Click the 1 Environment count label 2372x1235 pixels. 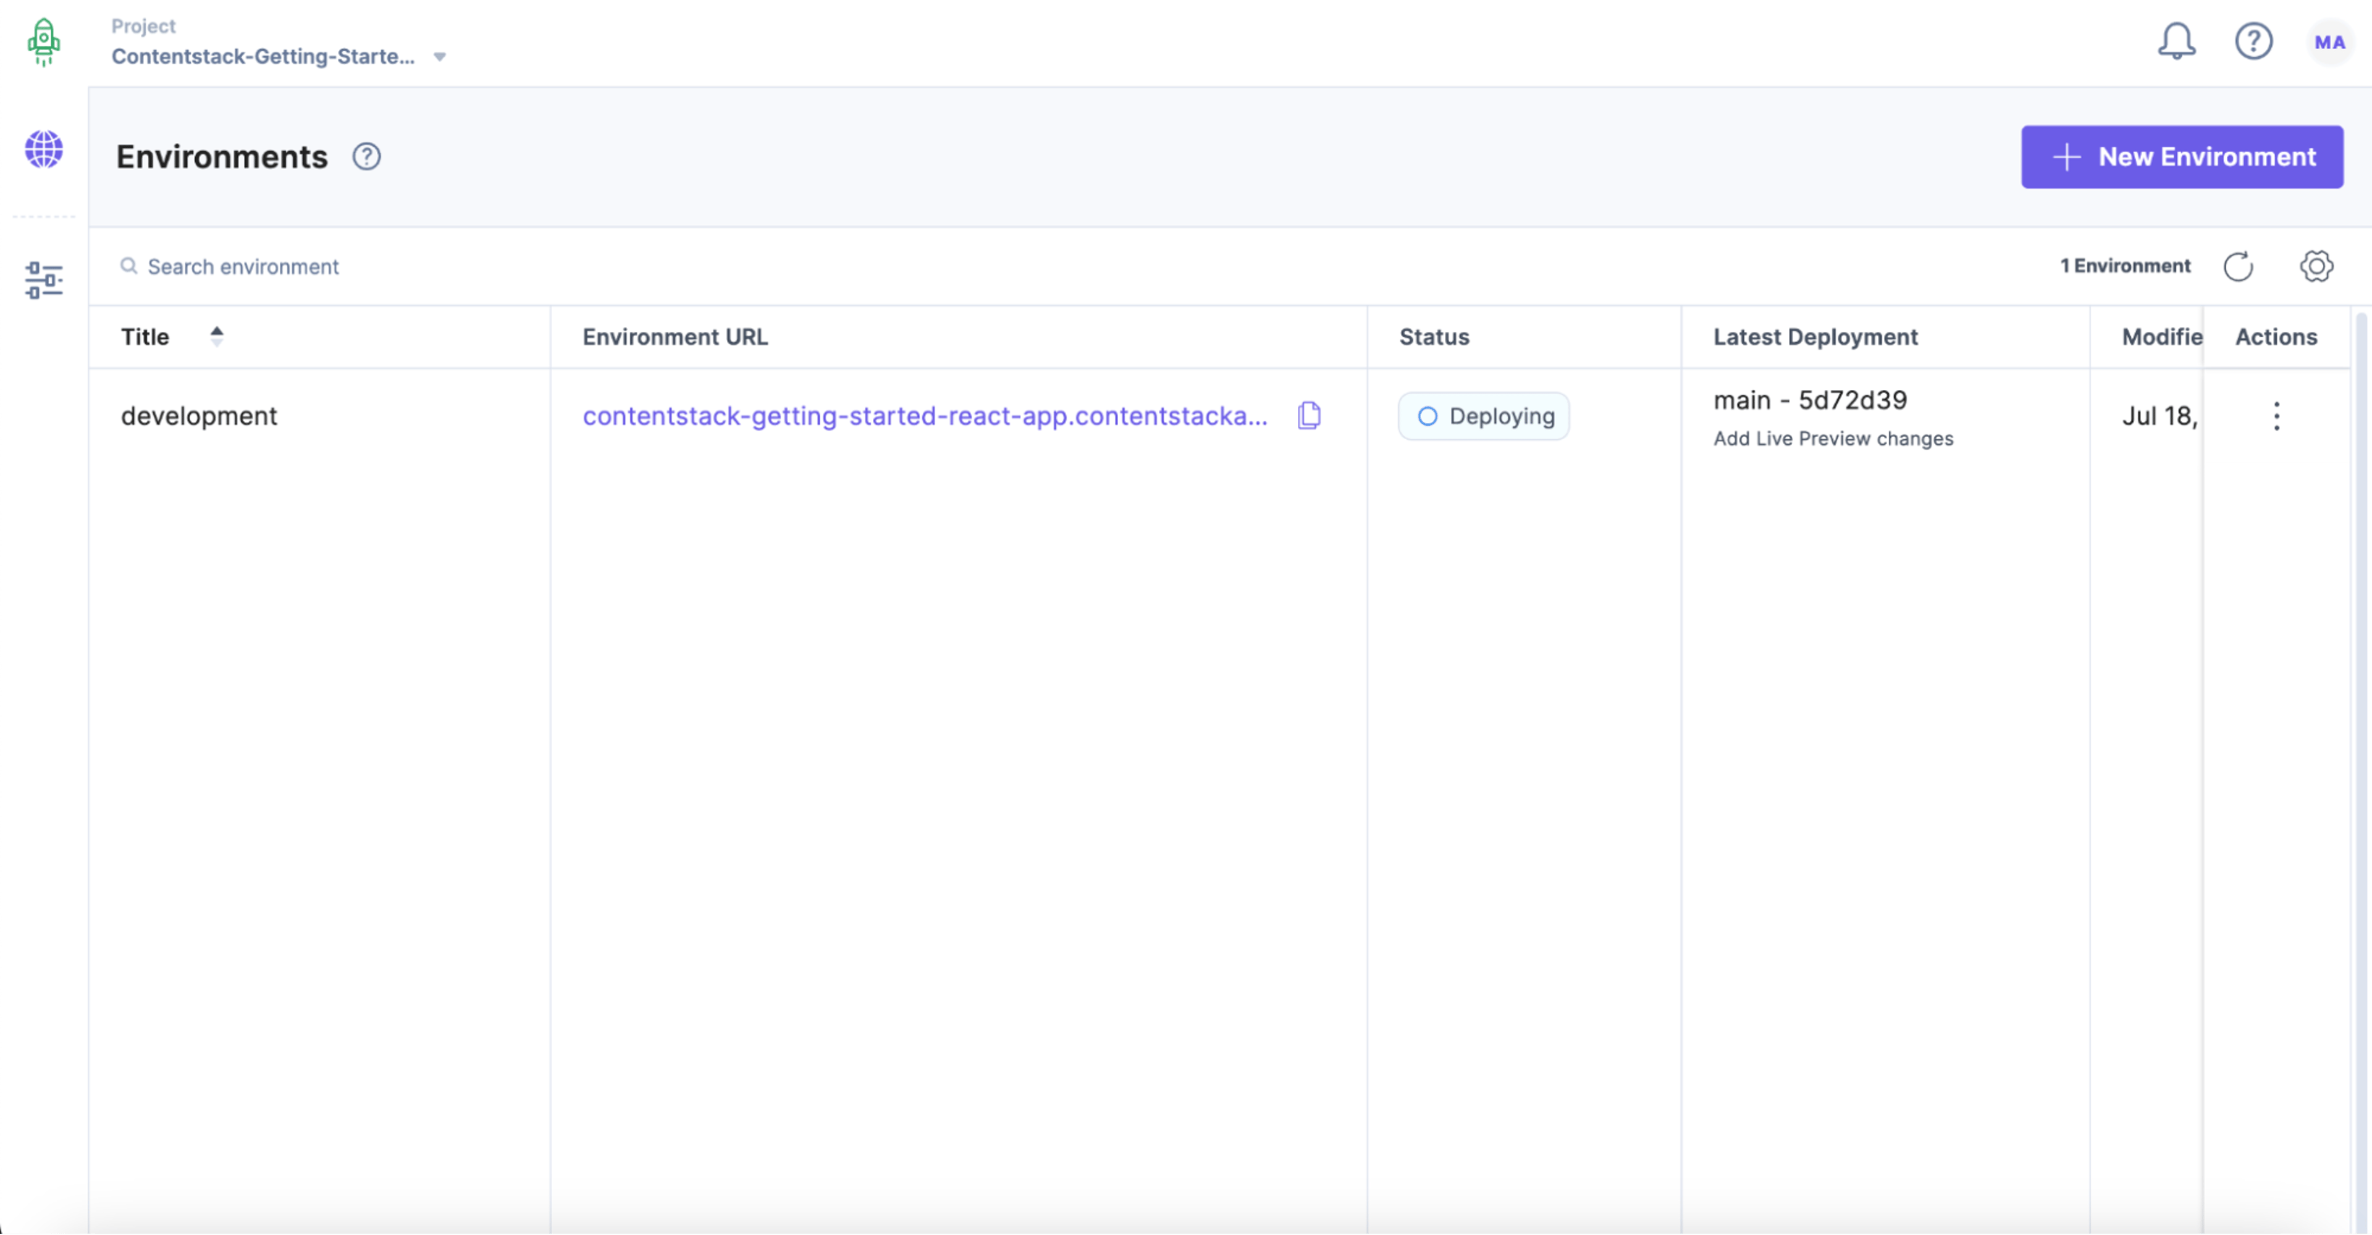click(x=2125, y=266)
